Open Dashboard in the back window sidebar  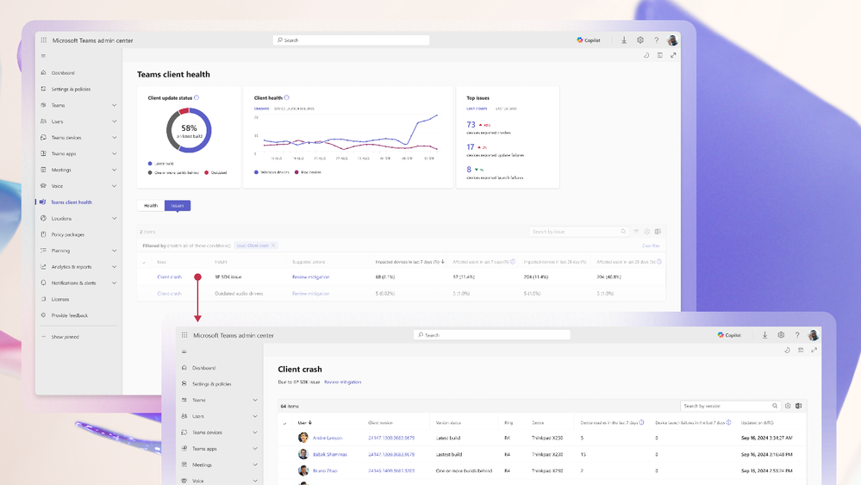pyautogui.click(x=63, y=73)
